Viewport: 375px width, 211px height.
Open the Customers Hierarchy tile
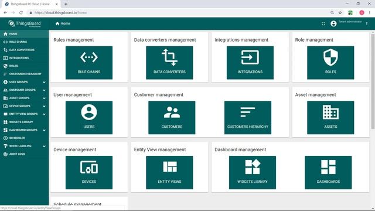click(x=248, y=117)
